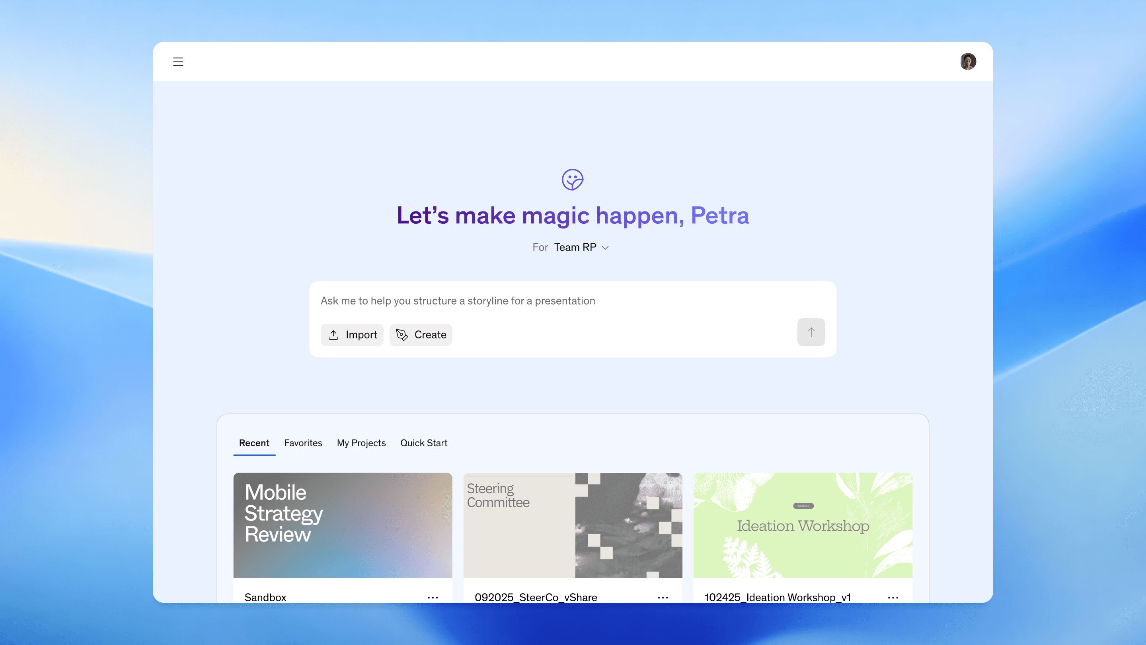Click the Create pen icon
1146x645 pixels.
tap(402, 335)
